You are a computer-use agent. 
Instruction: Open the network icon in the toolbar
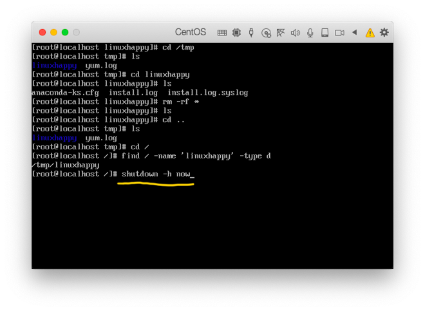pyautogui.click(x=281, y=33)
